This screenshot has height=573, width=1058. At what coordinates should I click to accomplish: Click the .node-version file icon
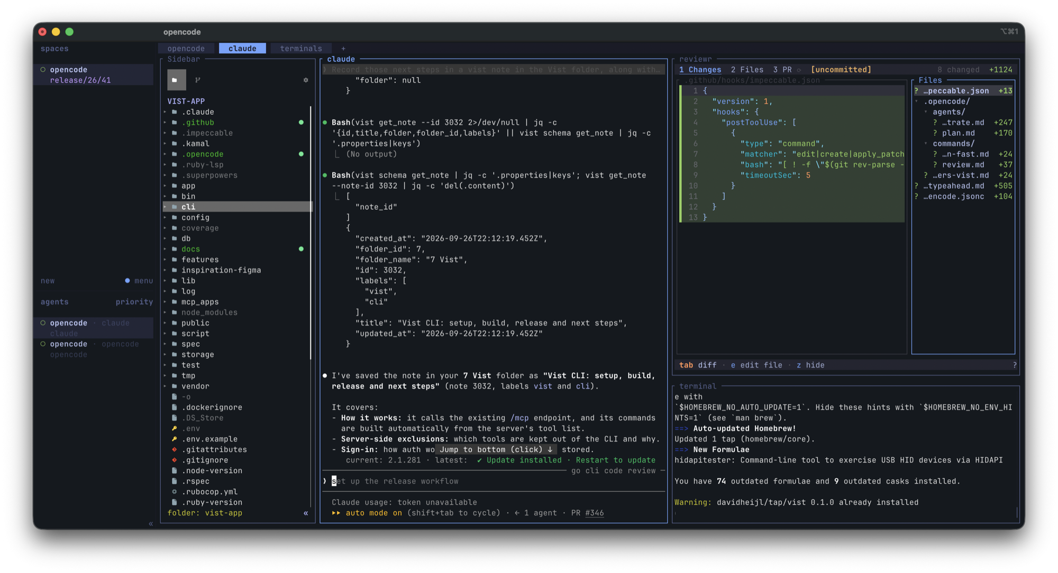[x=174, y=470]
